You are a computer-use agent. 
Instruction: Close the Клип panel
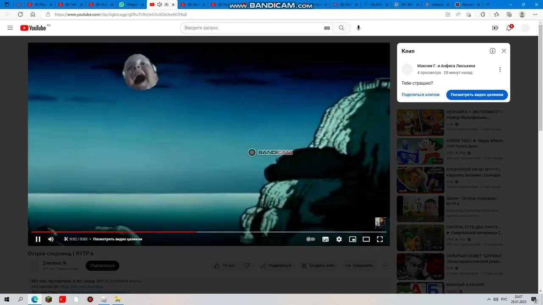point(504,51)
